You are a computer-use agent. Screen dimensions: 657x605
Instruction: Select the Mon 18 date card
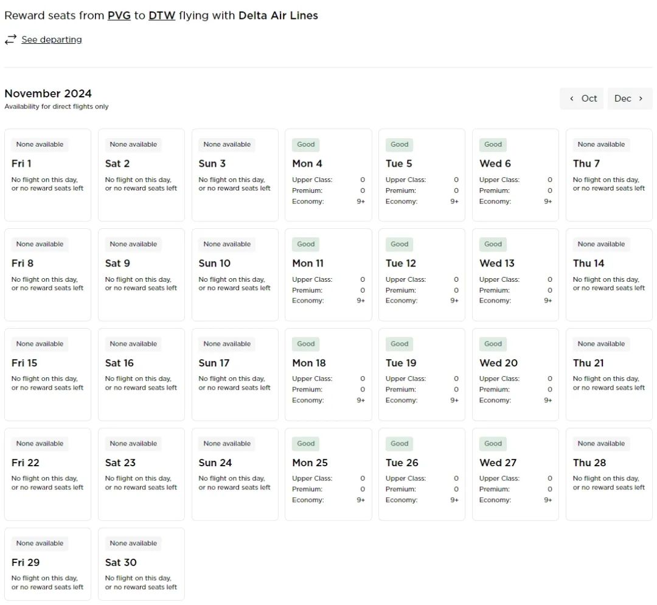tap(328, 374)
